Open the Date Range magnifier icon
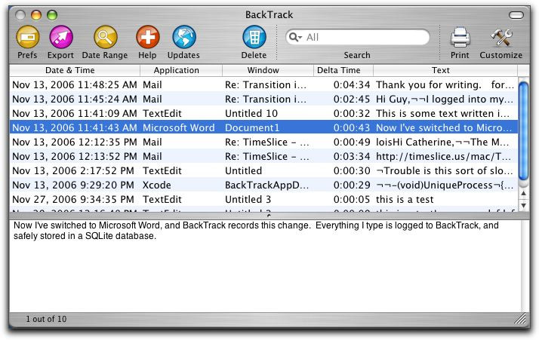 pyautogui.click(x=105, y=37)
